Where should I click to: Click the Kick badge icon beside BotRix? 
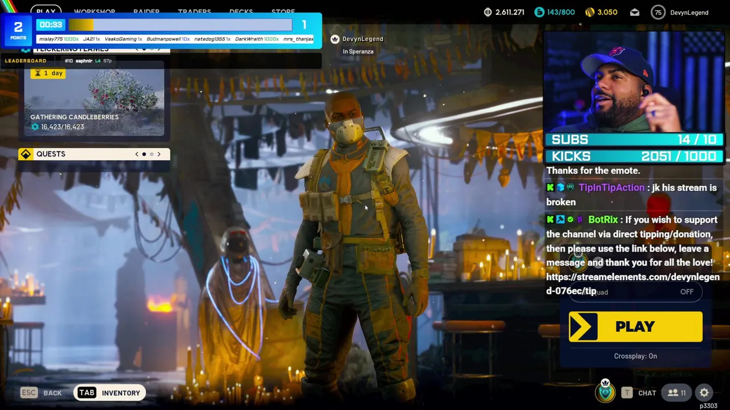pyautogui.click(x=550, y=219)
